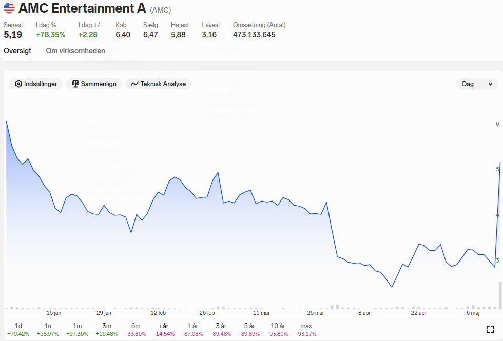The width and height of the screenshot is (503, 341).
Task: Select the 1u time range
Action: (48, 329)
